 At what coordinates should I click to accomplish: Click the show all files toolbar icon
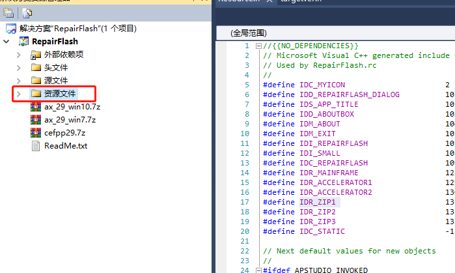click(x=27, y=13)
